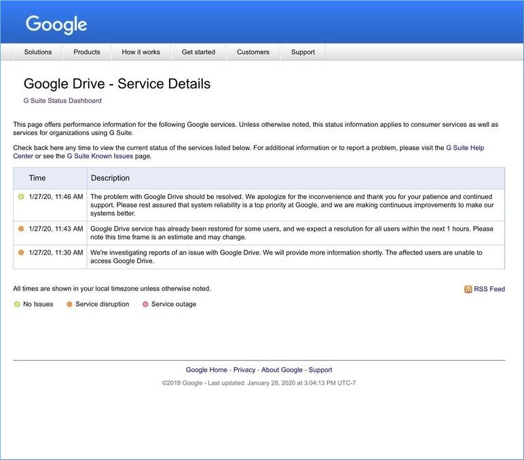Click the Google logo in the header

coord(56,24)
